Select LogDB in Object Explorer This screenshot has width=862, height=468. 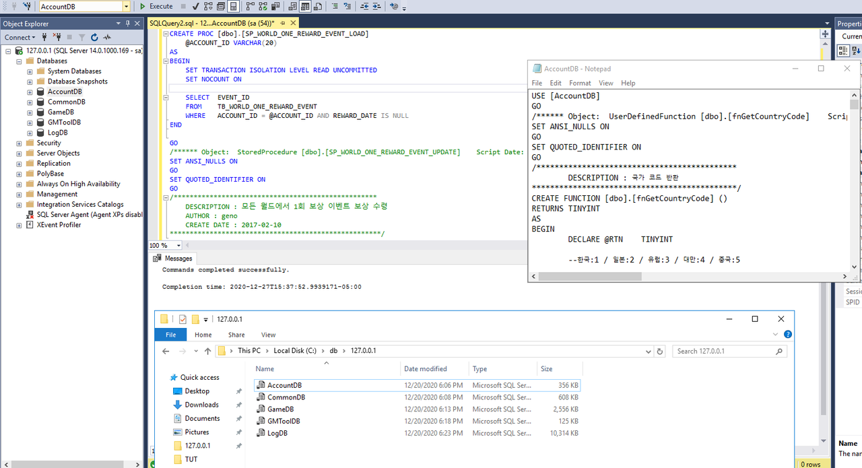[x=57, y=133]
